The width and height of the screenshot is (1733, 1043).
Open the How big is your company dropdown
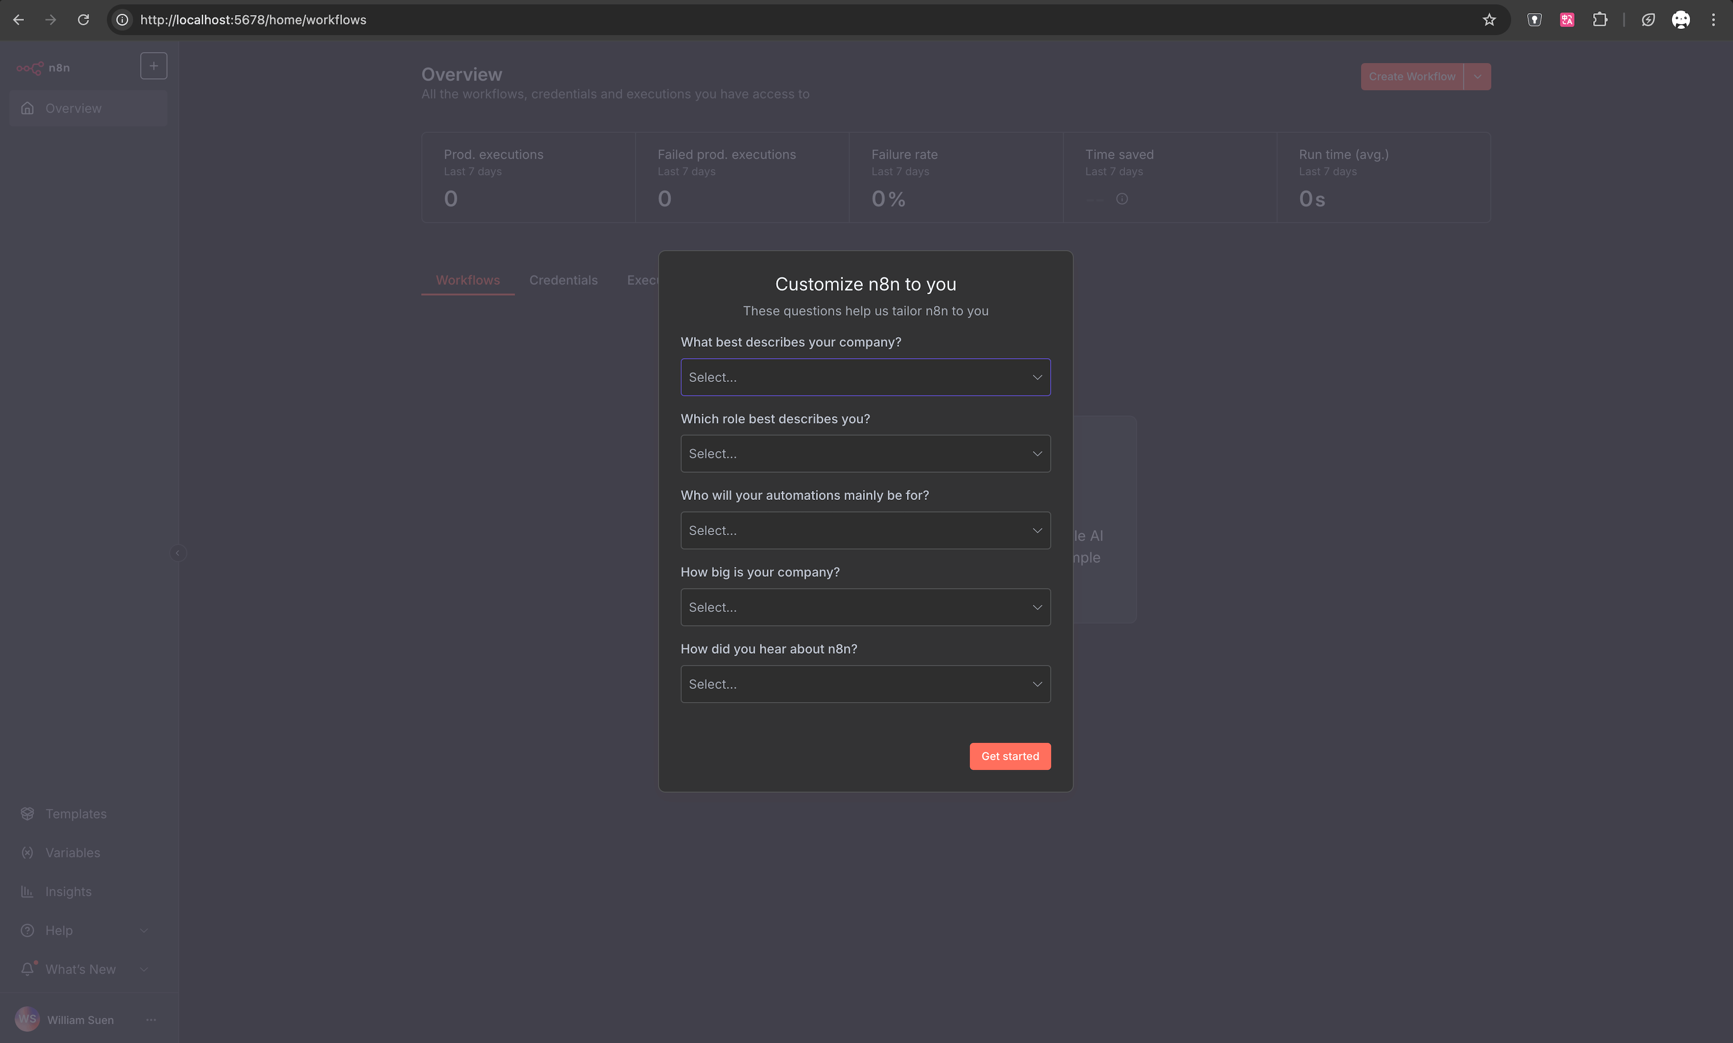(865, 607)
